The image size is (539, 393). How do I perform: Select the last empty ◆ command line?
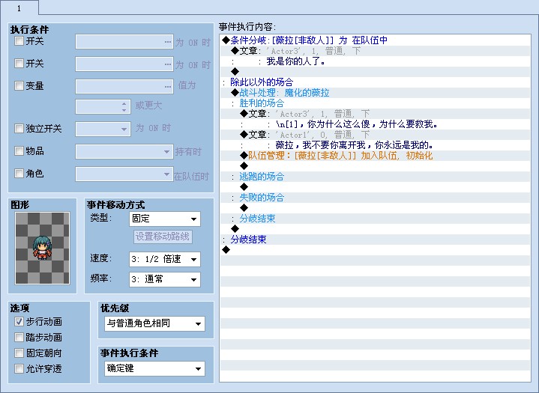[375, 249]
